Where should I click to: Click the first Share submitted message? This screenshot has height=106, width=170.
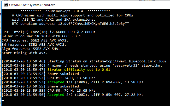point(64,74)
